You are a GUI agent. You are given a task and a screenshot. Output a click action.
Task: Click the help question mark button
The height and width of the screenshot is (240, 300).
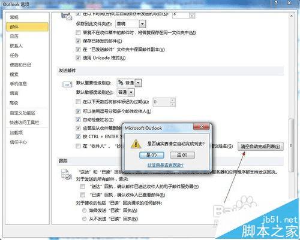click(x=276, y=2)
